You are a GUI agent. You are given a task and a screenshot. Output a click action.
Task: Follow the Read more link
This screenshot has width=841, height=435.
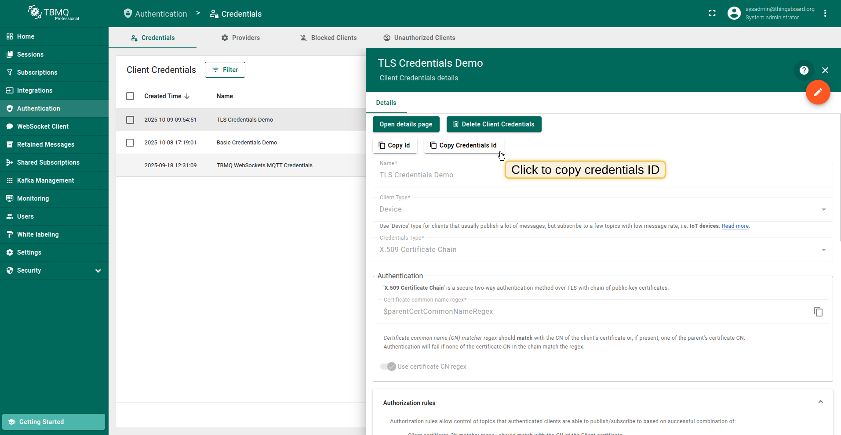(x=735, y=226)
